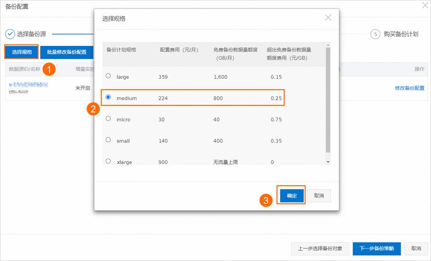Click the overage fee 0.25

tap(276, 98)
